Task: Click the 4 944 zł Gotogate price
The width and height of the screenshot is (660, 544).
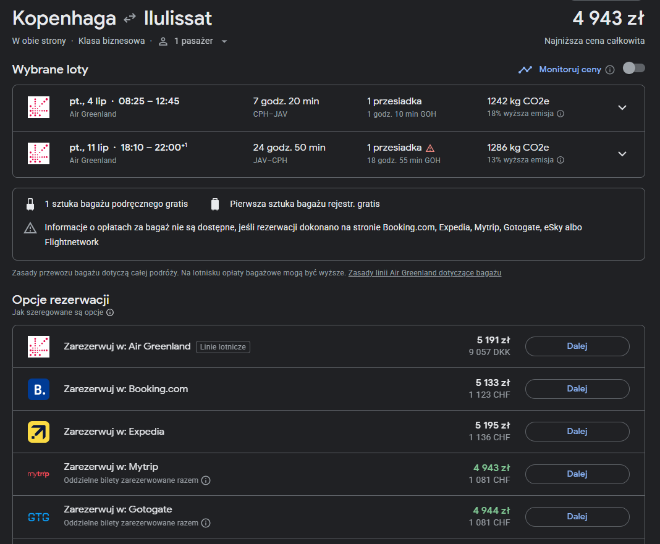Action: [x=492, y=510]
